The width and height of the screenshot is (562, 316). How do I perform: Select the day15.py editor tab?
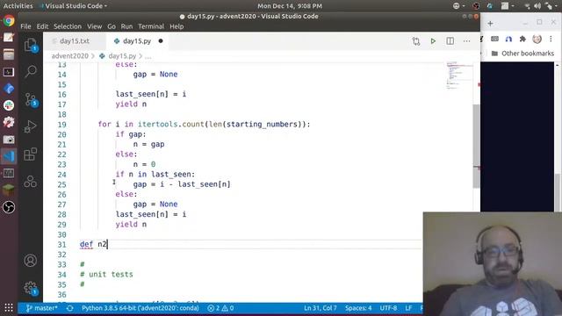(x=137, y=41)
